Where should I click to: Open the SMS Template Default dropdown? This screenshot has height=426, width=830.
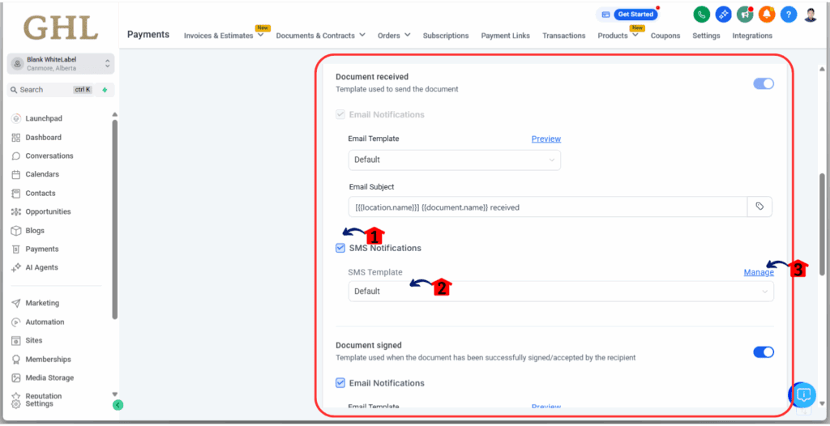tap(561, 292)
